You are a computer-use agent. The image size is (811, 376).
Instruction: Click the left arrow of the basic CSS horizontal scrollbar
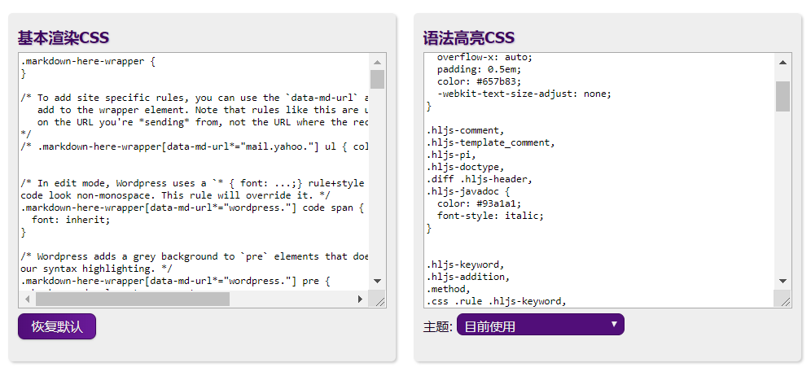28,299
